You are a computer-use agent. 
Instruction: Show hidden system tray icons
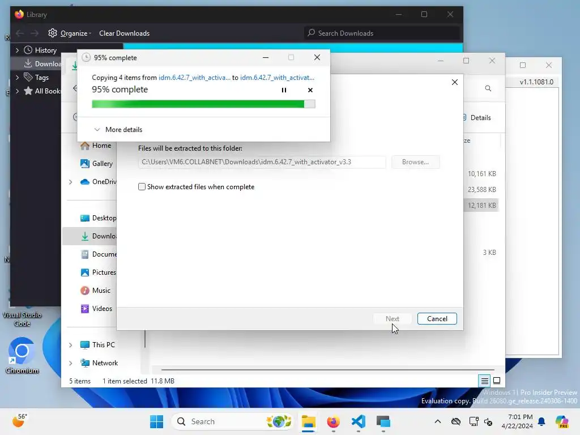coord(438,421)
